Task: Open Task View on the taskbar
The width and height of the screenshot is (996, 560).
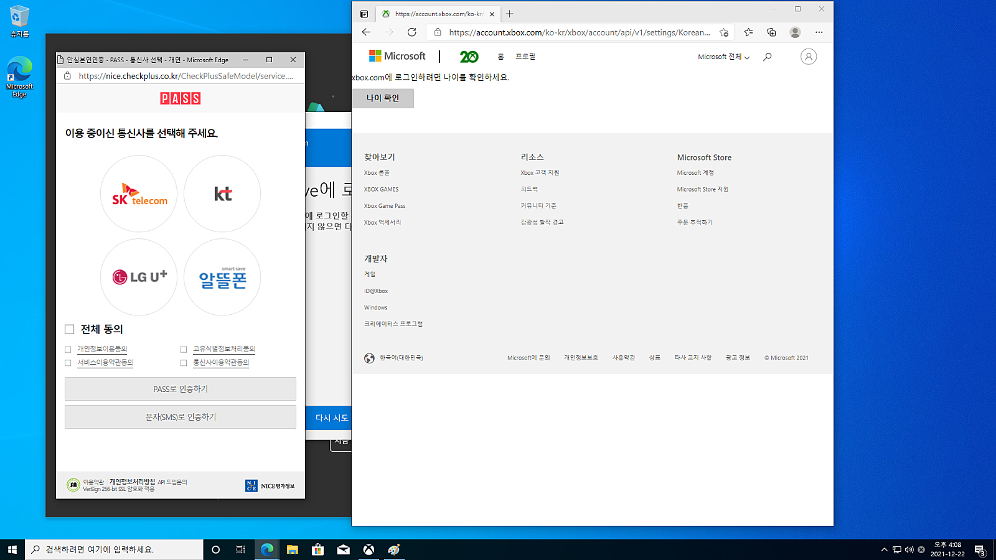Action: (241, 549)
